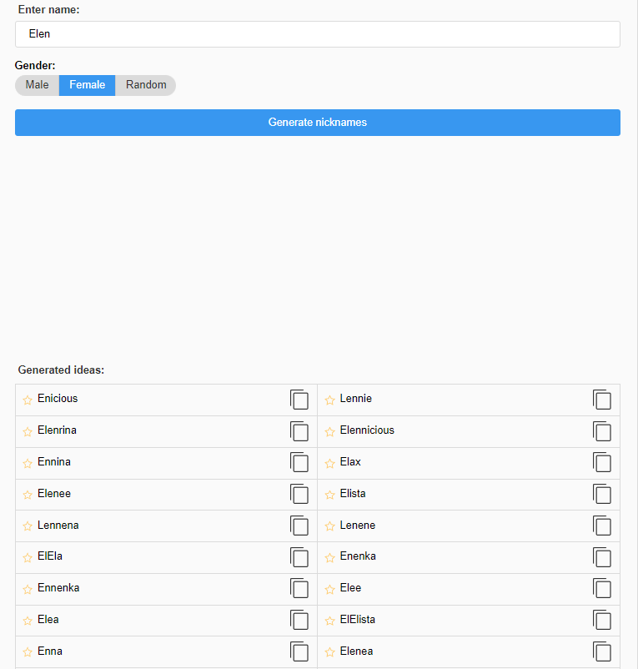Image resolution: width=638 pixels, height=669 pixels.
Task: Copy the nickname Lenene
Action: [601, 526]
